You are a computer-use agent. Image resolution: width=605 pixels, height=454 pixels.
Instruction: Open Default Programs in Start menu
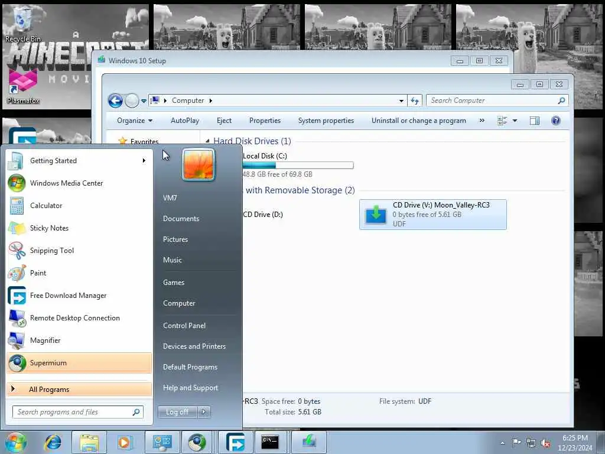(190, 367)
